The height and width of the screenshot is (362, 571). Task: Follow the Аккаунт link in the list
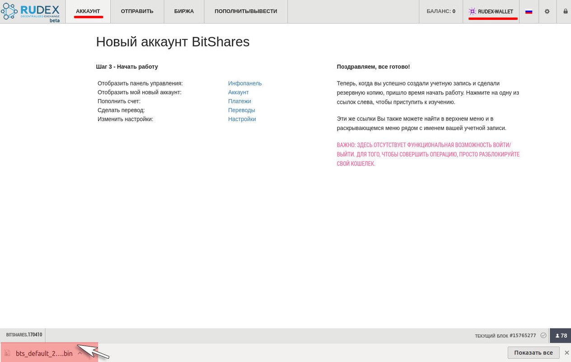click(x=239, y=92)
